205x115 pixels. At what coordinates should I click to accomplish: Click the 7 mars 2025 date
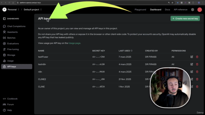click(125, 57)
